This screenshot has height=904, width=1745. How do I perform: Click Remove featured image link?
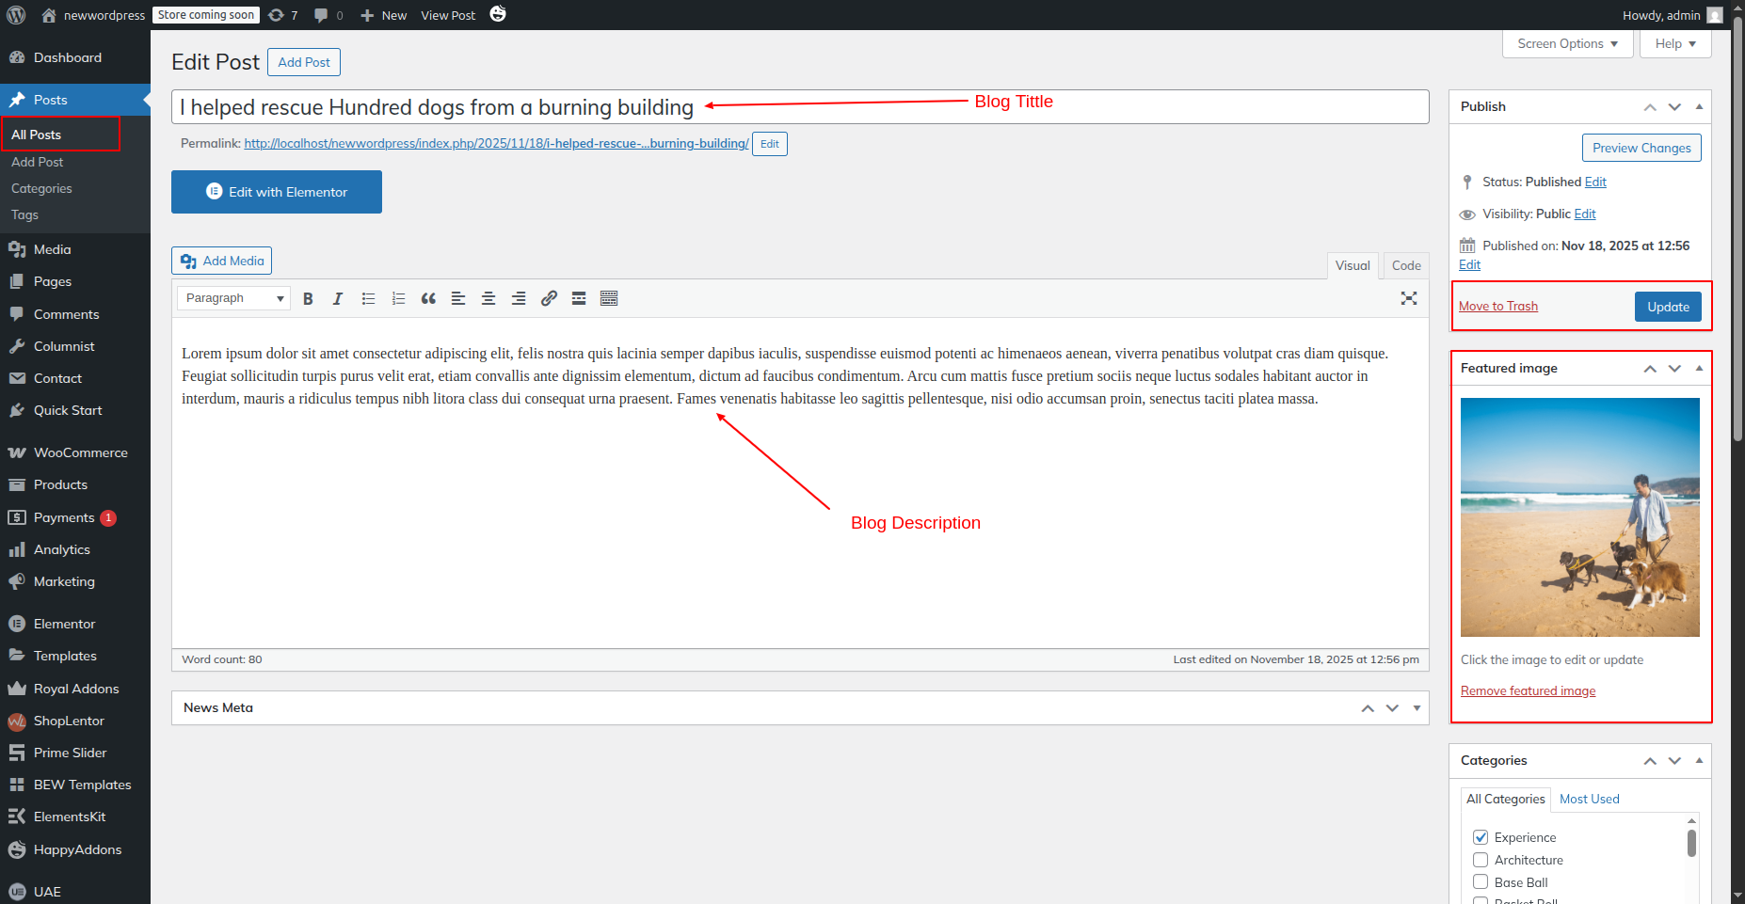[x=1528, y=690]
